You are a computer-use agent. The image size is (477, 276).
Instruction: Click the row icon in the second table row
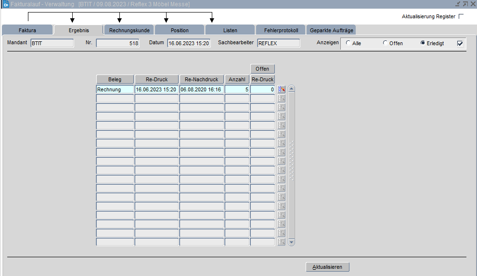(282, 99)
